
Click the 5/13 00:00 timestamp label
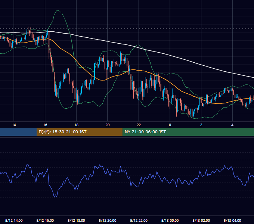170,220
